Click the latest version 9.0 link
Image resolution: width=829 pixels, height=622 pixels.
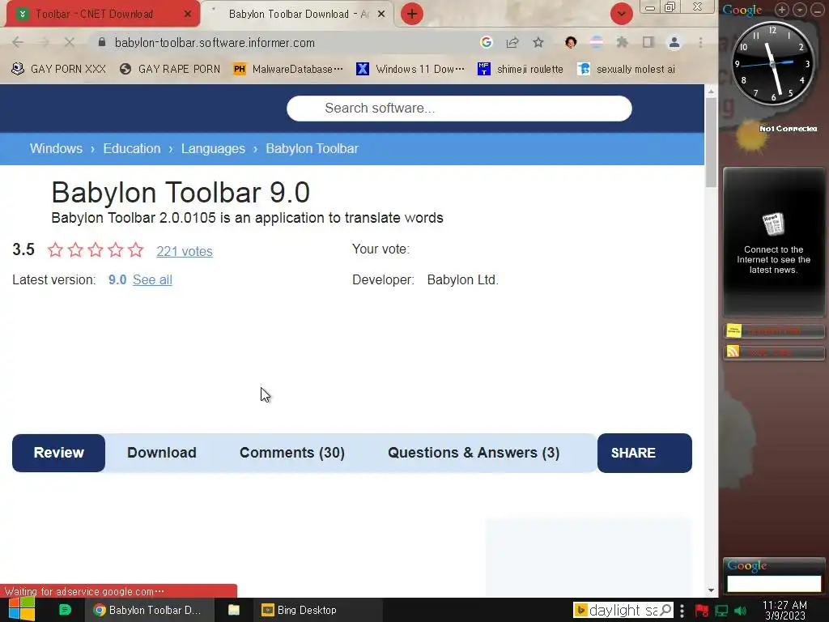point(117,279)
